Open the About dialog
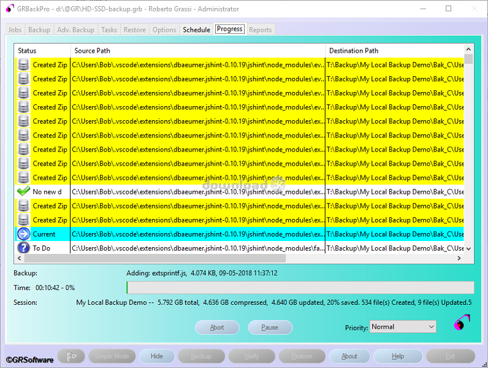The height and width of the screenshot is (368, 488). [349, 356]
